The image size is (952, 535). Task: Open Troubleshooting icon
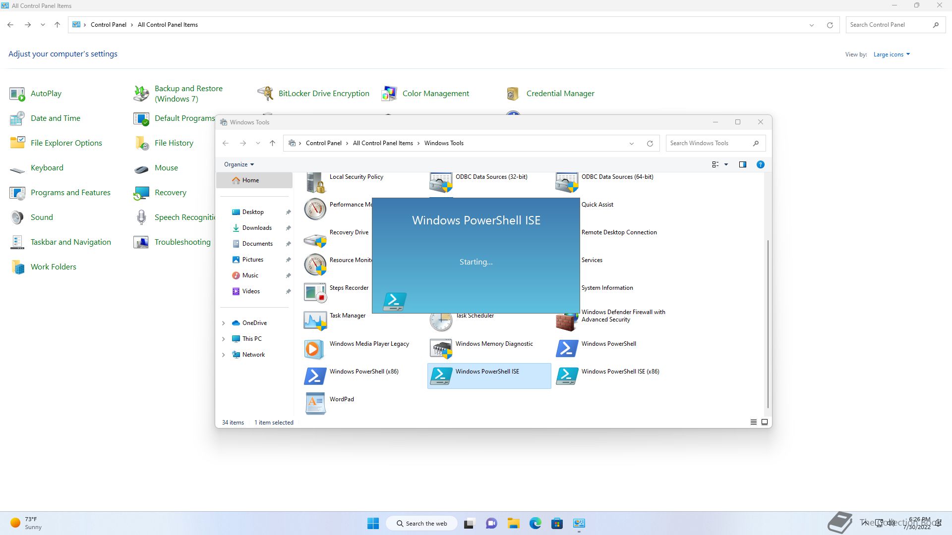[x=141, y=242]
